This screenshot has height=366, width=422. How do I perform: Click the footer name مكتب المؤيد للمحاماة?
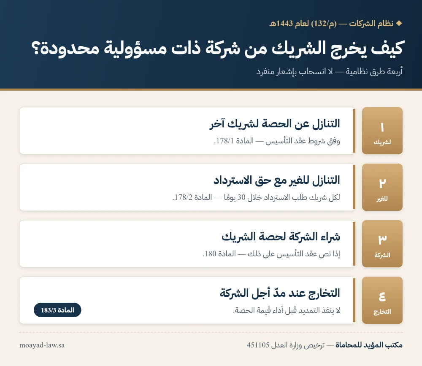(x=369, y=345)
